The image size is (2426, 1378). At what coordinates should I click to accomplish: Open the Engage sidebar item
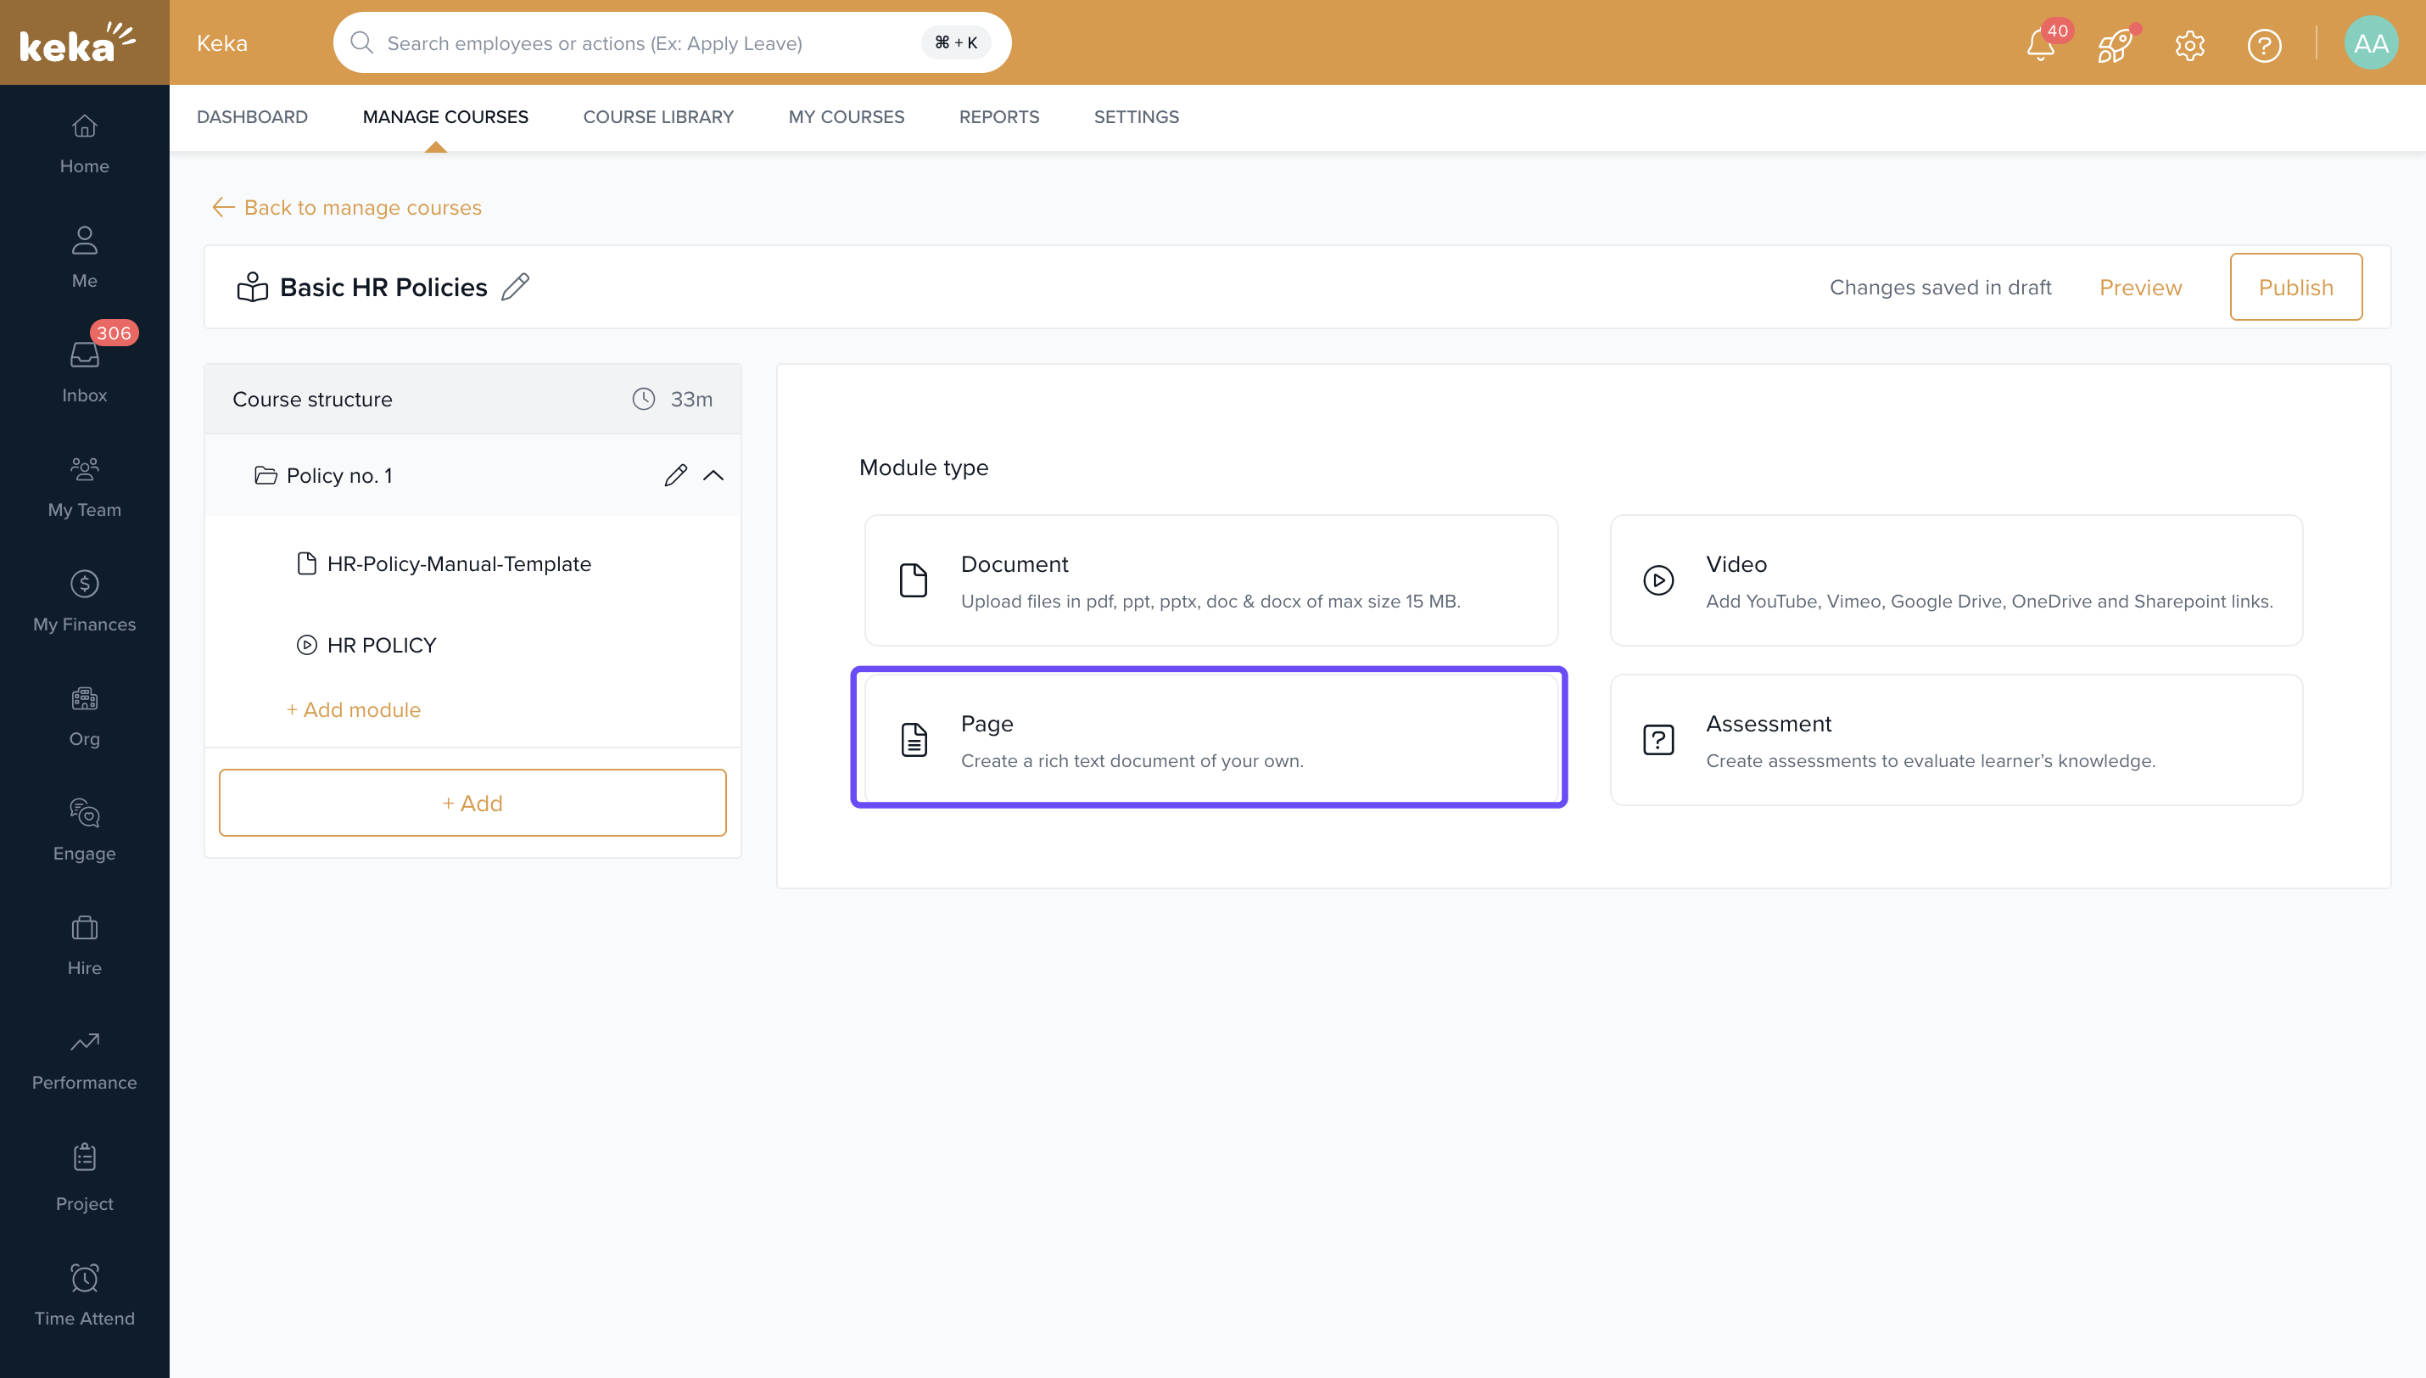tap(84, 829)
